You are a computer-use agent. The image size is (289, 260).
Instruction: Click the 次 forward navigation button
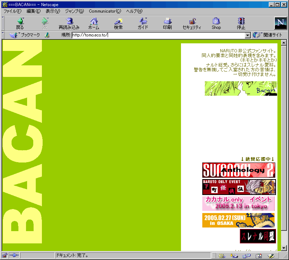[45, 23]
